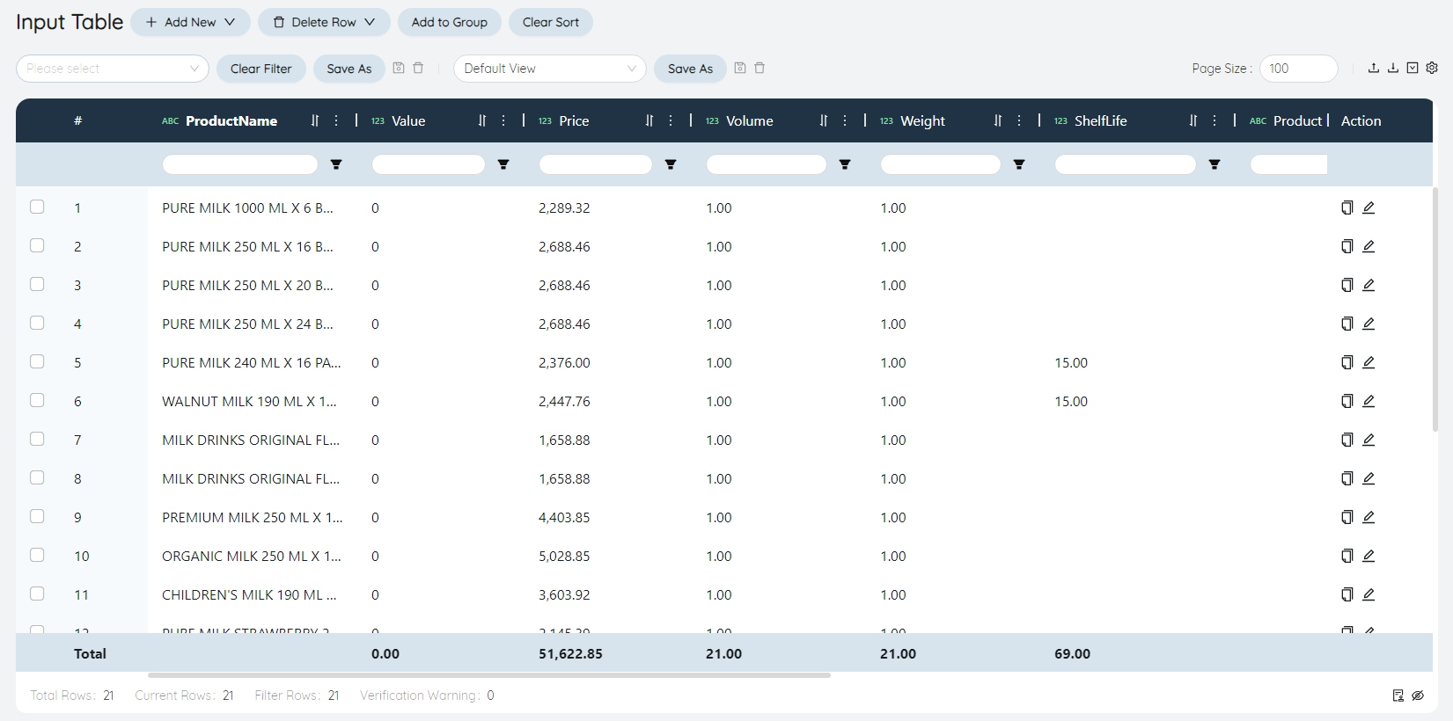Viewport: 1453px width, 721px height.
Task: Click the filter funnel under Volume
Action: pos(845,164)
